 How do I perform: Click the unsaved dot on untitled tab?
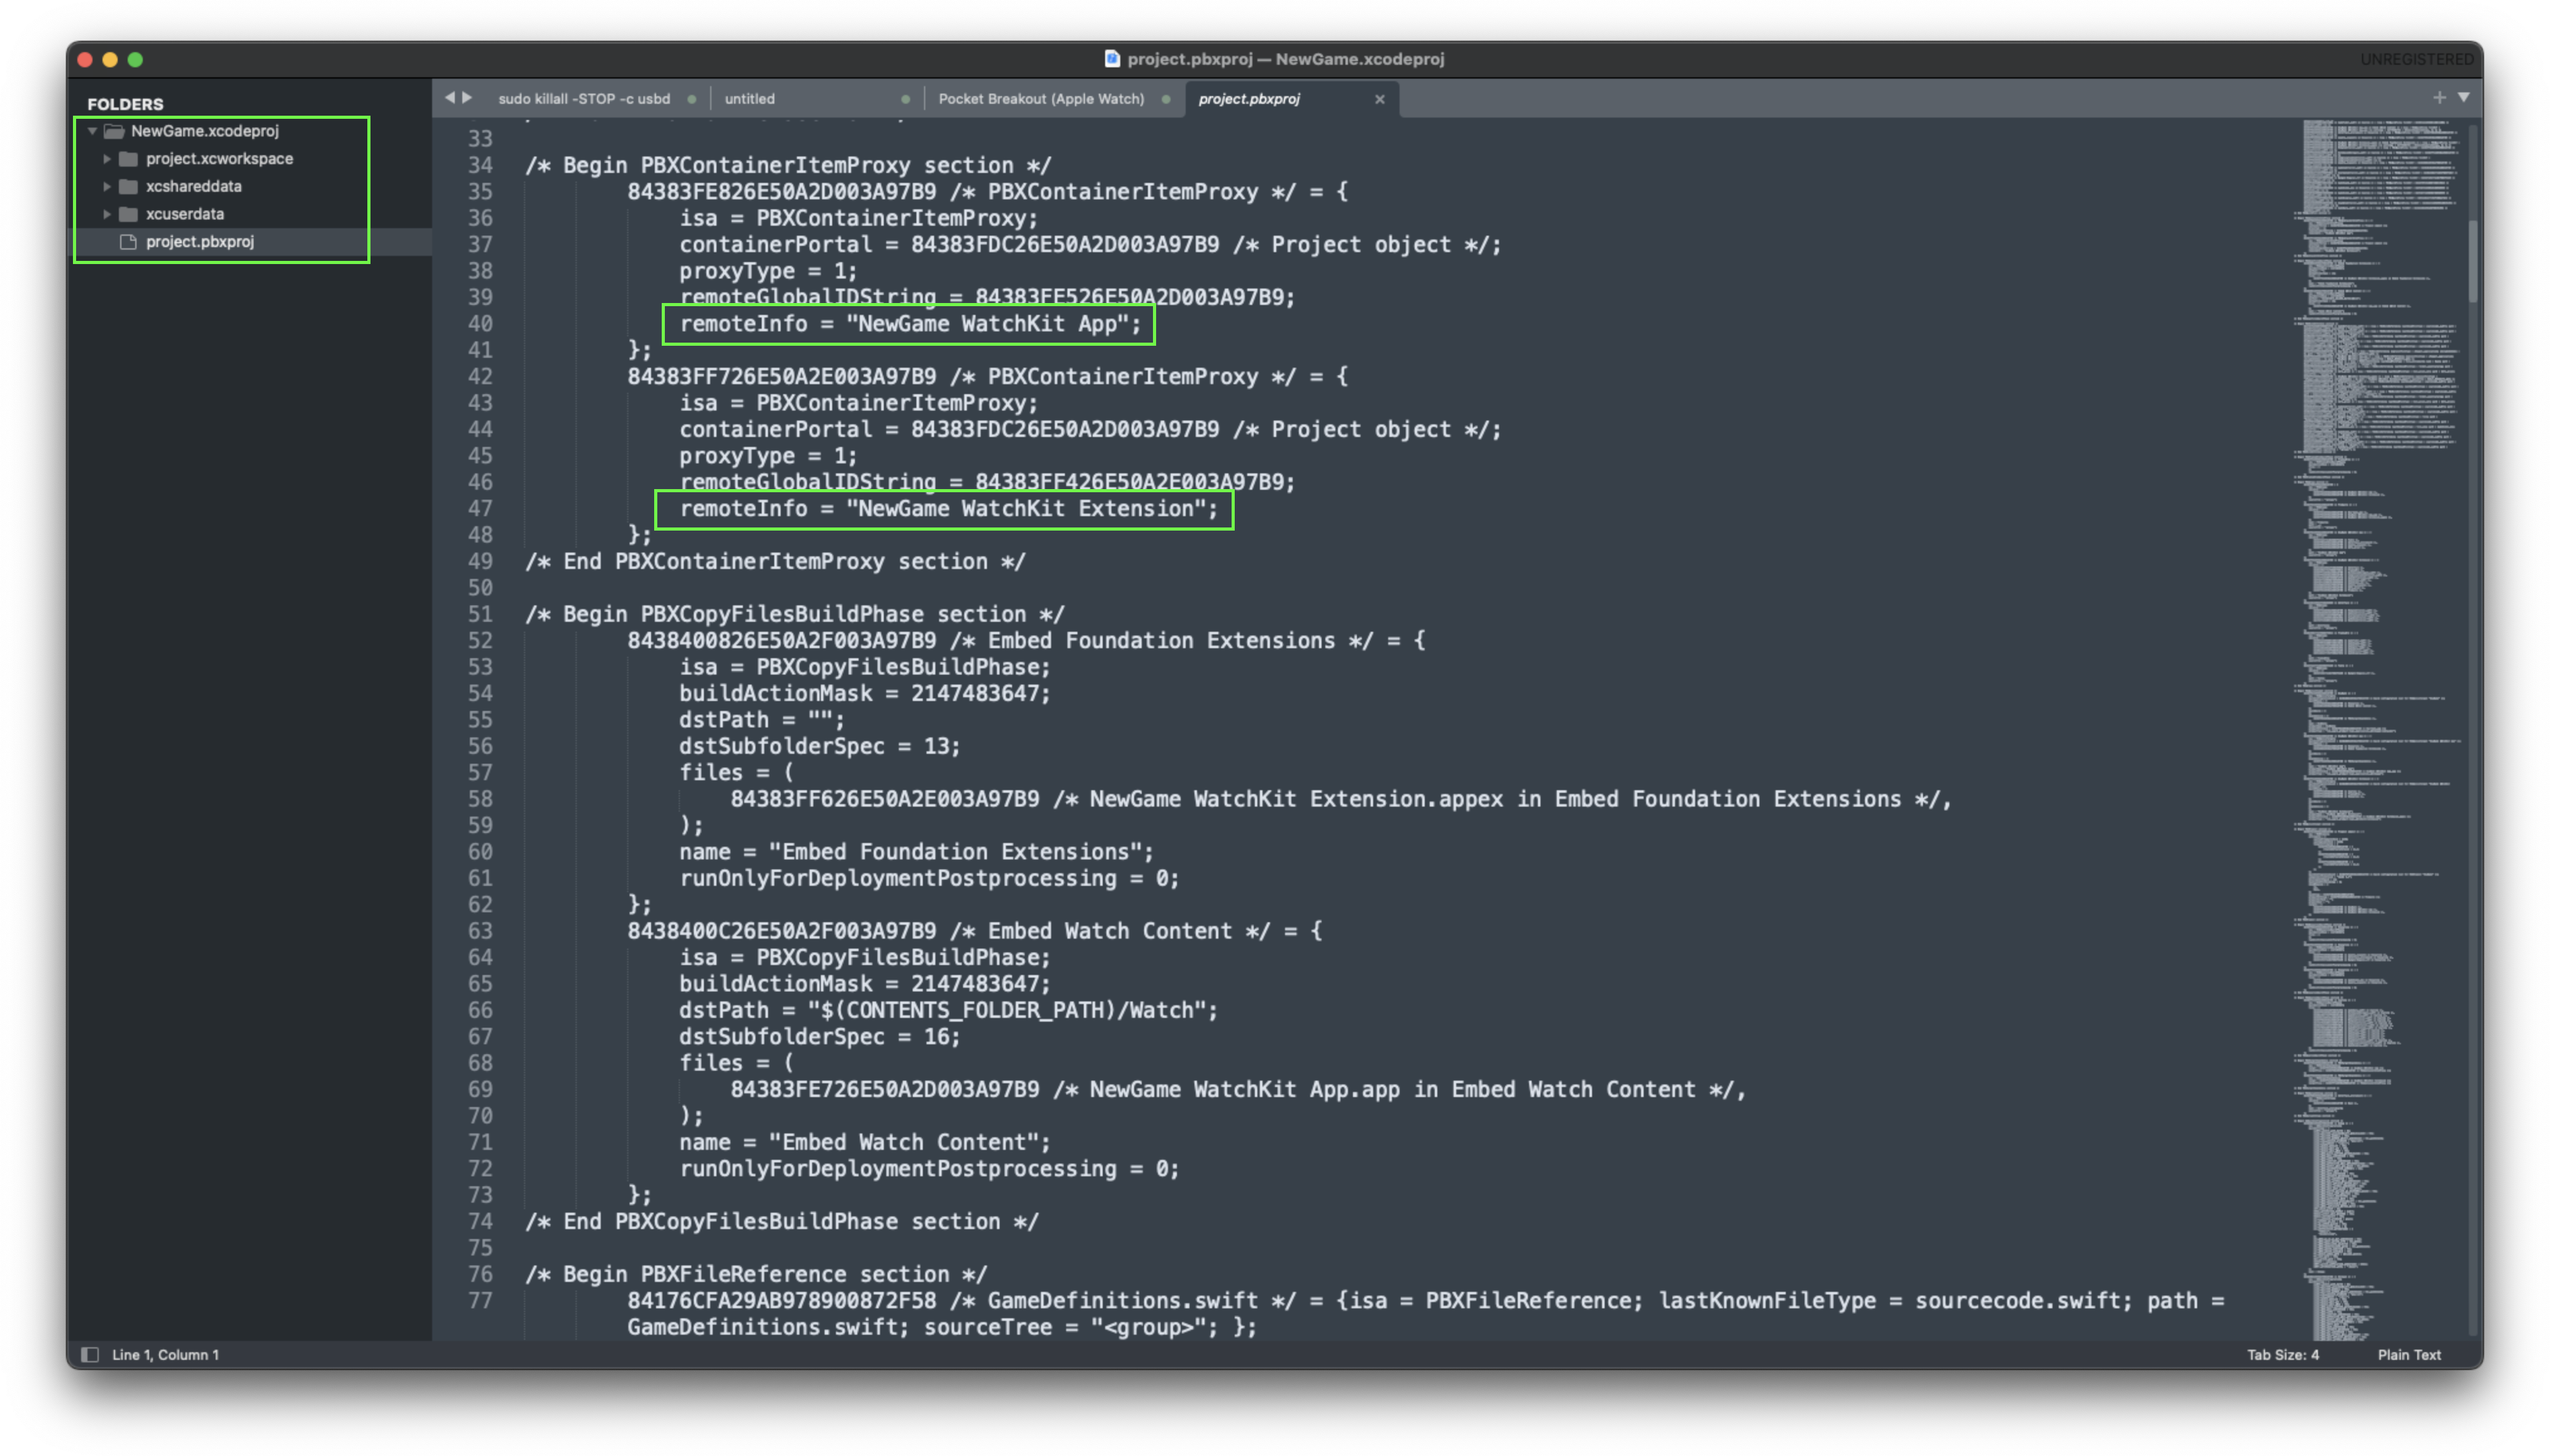click(905, 99)
